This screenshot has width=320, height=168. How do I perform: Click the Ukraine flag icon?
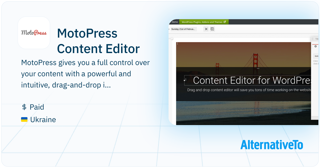click(24, 119)
